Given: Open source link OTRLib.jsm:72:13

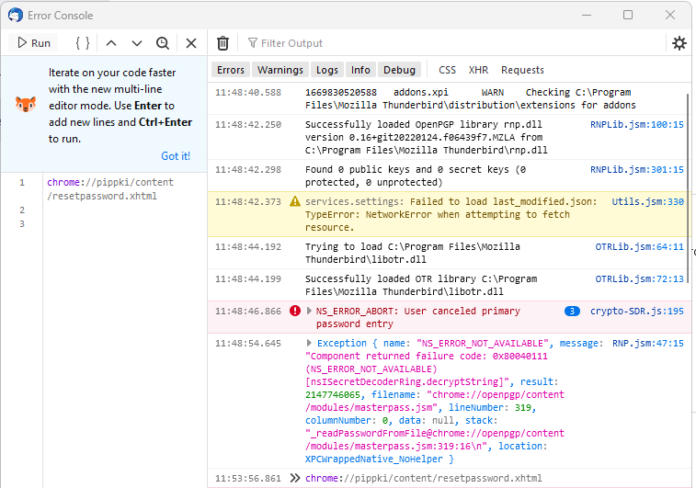Looking at the screenshot, I should tap(639, 278).
